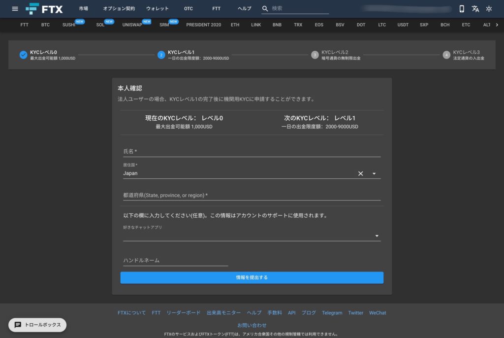Select BCH in the ticker bar
Screen dimensions: 504x338
[445, 25]
